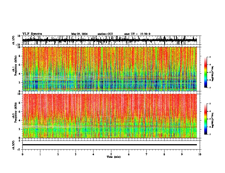Click the "Time (min)" axis title
Screen dimensions: 225x173
coord(114,157)
